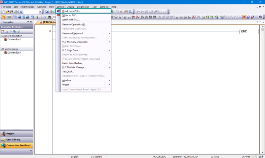Screen dimensions: 265x158
Task: Click Ethernet-192.168.39.254 in status bar
Action: click(x=186, y=156)
